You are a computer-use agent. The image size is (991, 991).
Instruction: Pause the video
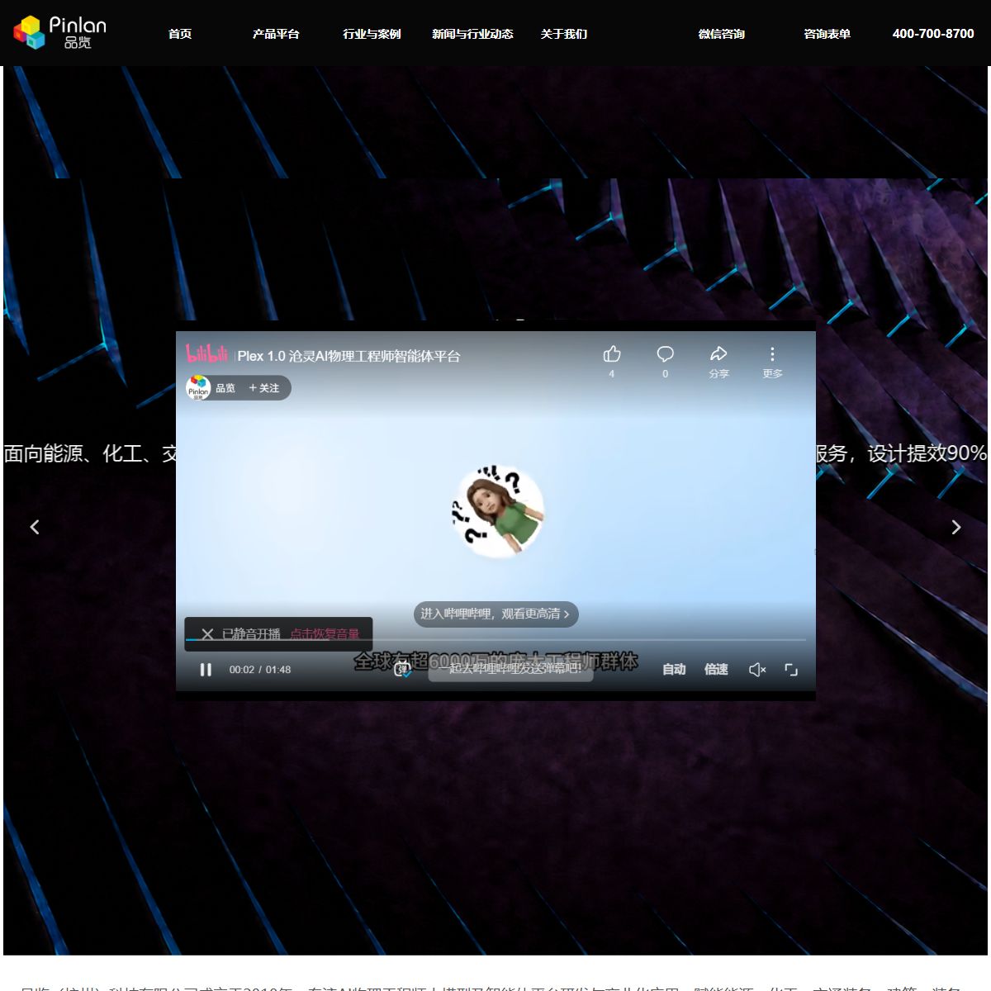(206, 670)
